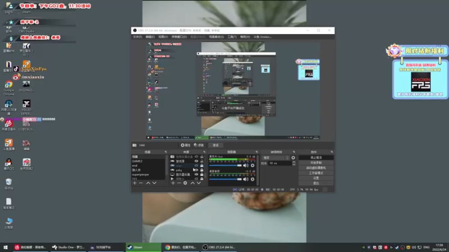Start the virtual camera
Image resolution: width=449 pixels, height=252 pixels.
point(316,167)
